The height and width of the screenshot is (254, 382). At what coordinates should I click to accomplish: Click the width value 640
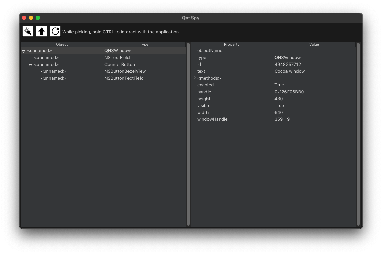pyautogui.click(x=279, y=112)
